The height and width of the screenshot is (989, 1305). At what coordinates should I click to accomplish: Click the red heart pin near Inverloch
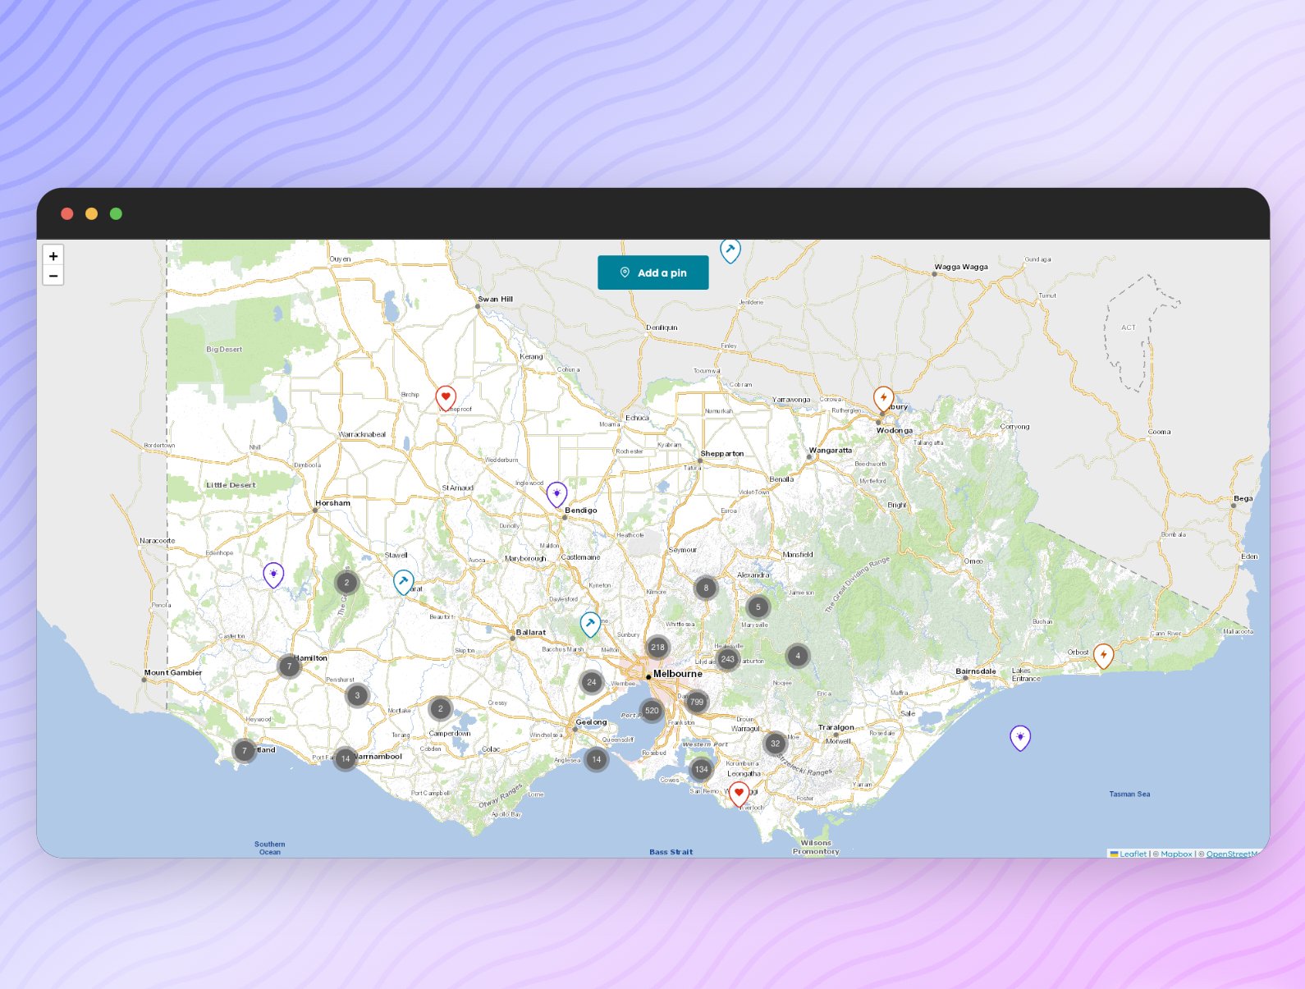pyautogui.click(x=739, y=793)
